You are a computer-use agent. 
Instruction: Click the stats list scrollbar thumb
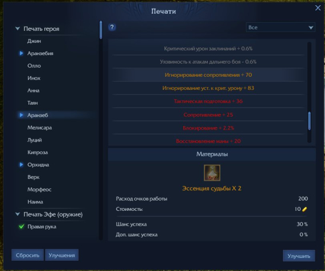(x=309, y=121)
